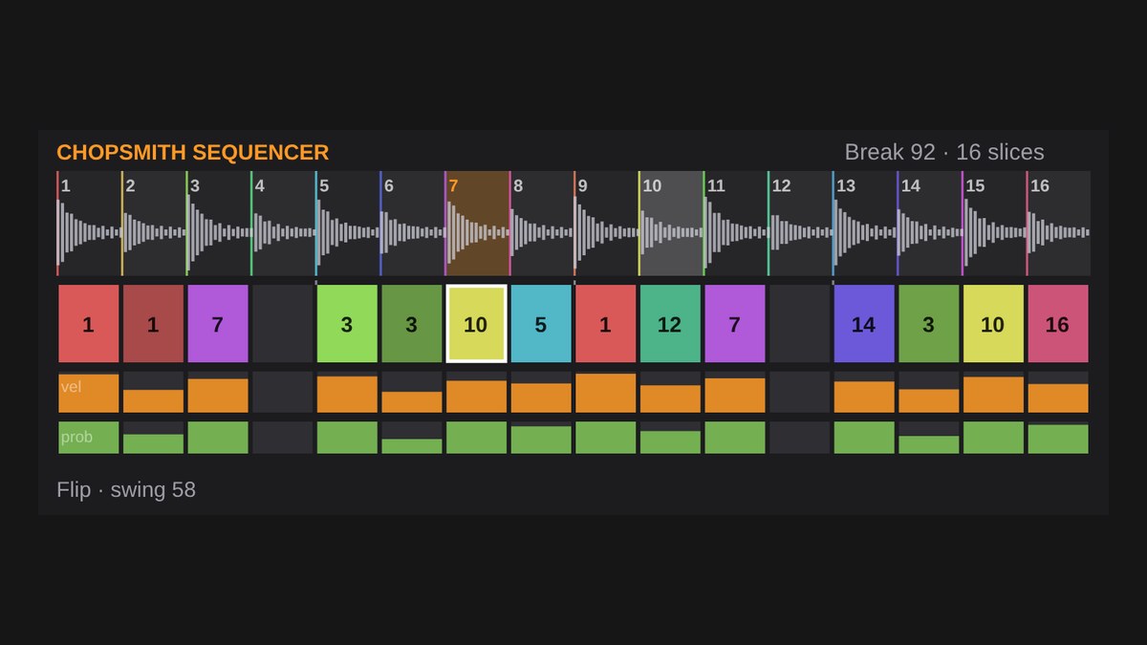
Task: Click the dark green step 6 pad
Action: coord(412,324)
